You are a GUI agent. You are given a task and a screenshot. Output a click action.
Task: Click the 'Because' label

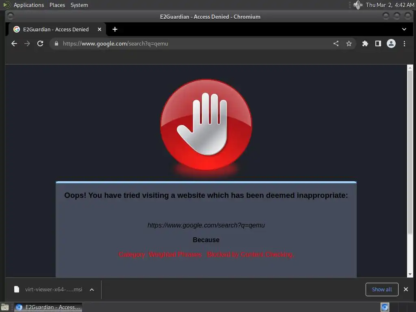click(206, 240)
